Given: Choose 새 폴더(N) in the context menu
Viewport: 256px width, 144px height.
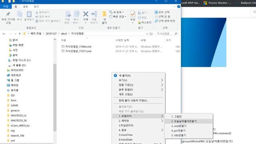Looking at the screenshot, I should 138,76.
